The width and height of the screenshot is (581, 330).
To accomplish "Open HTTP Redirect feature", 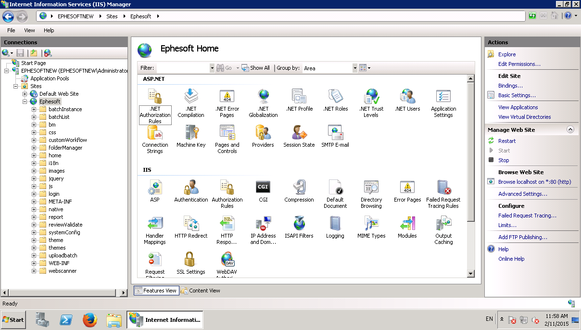I will [x=191, y=227].
